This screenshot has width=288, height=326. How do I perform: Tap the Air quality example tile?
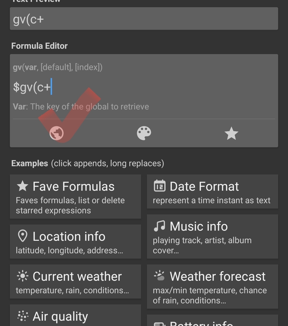[75, 316]
